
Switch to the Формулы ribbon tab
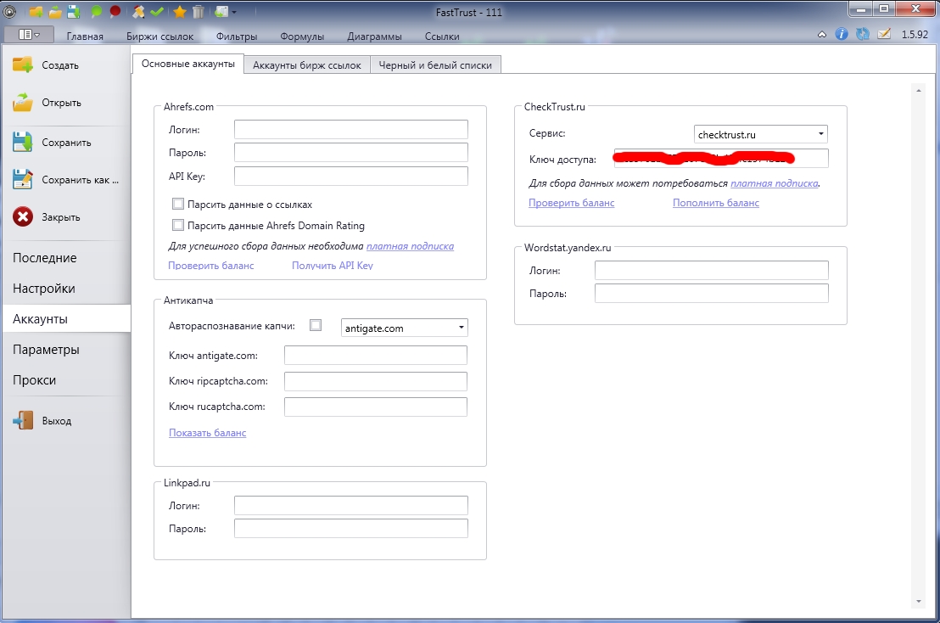coord(302,36)
